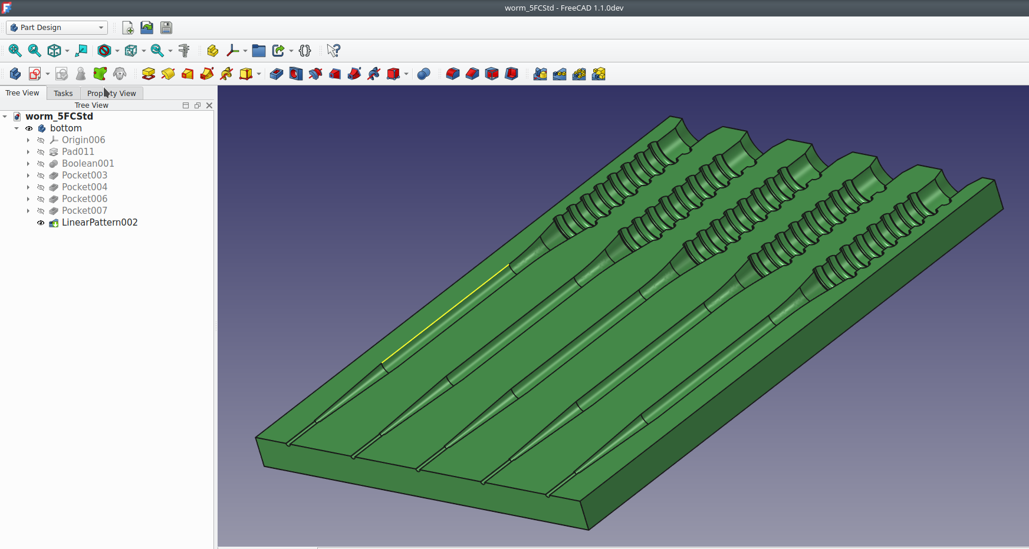
Task: Switch to the Property View tab
Action: (x=111, y=94)
